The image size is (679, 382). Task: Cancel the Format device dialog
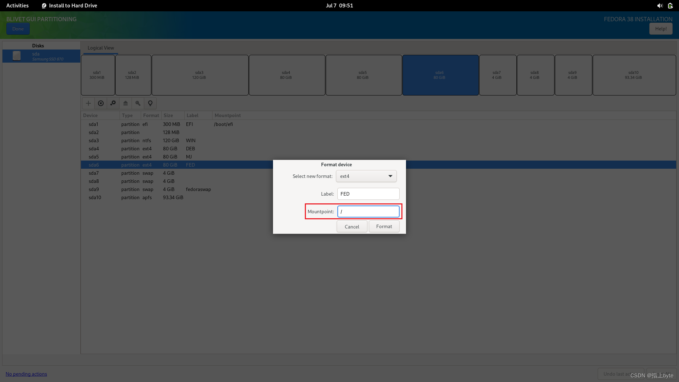tap(352, 227)
